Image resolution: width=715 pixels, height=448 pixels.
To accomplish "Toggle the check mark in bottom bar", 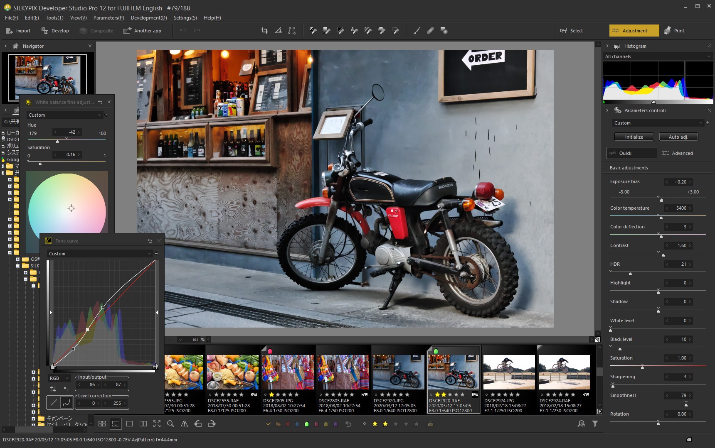I will (269, 424).
